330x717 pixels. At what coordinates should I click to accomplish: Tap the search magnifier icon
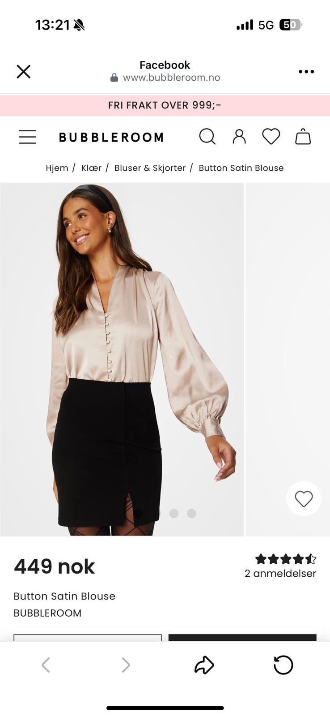point(207,137)
